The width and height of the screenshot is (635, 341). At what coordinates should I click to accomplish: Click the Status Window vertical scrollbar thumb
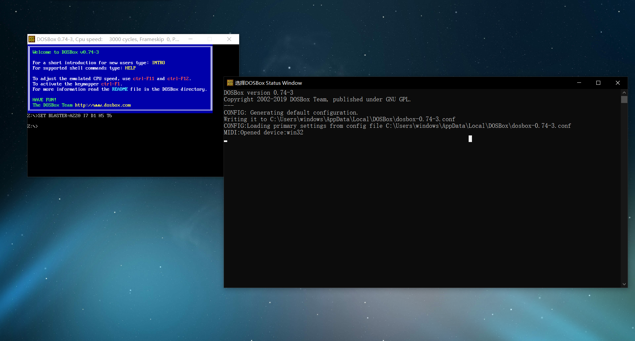(624, 100)
